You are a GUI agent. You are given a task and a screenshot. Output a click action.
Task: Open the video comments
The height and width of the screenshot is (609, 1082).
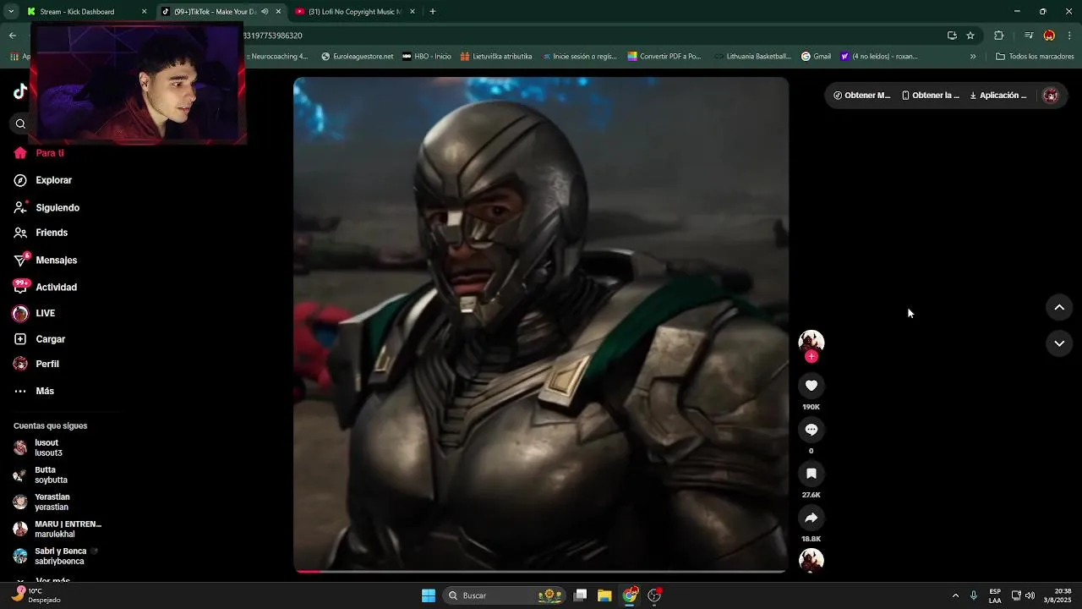click(811, 430)
